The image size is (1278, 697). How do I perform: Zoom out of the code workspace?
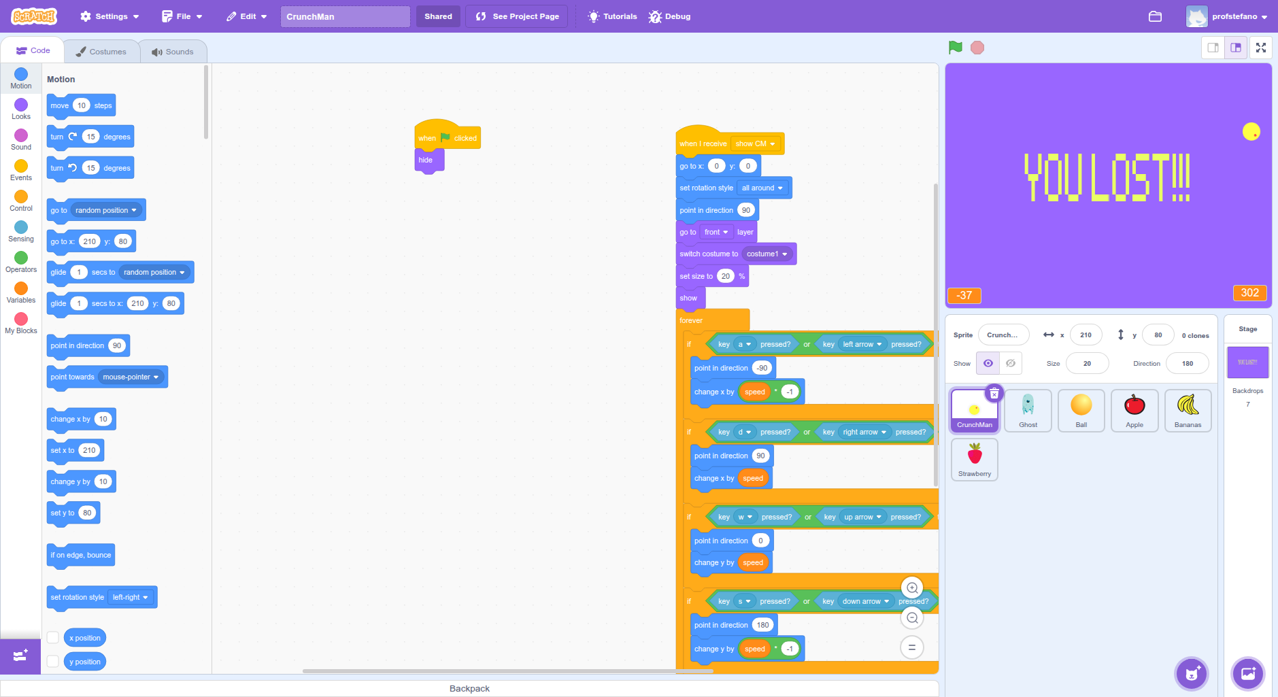pos(912,618)
